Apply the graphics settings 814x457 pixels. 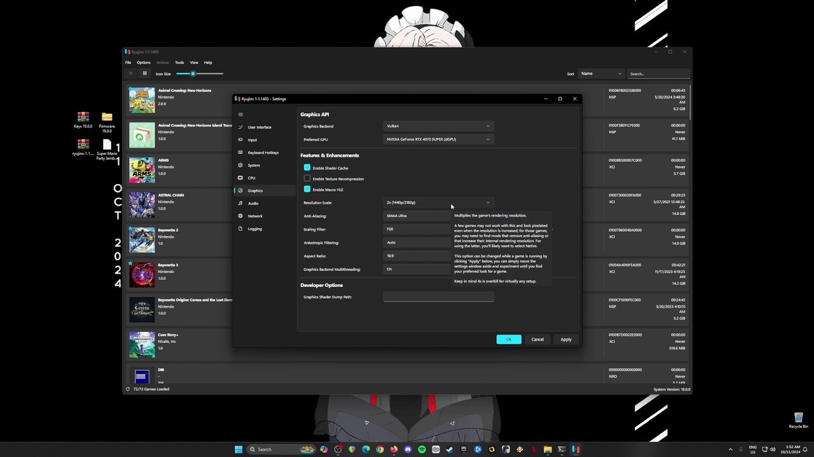click(566, 340)
